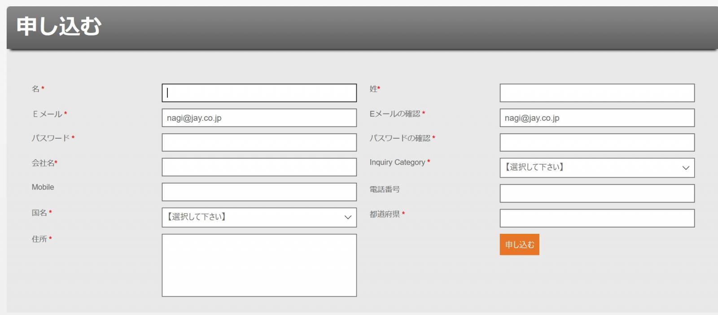Click the 名 first name input field
Viewport: 718px width, 315px height.
pos(259,93)
